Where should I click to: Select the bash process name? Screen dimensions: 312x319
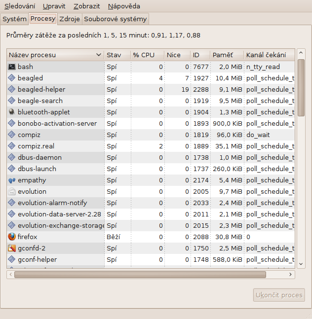coord(25,67)
